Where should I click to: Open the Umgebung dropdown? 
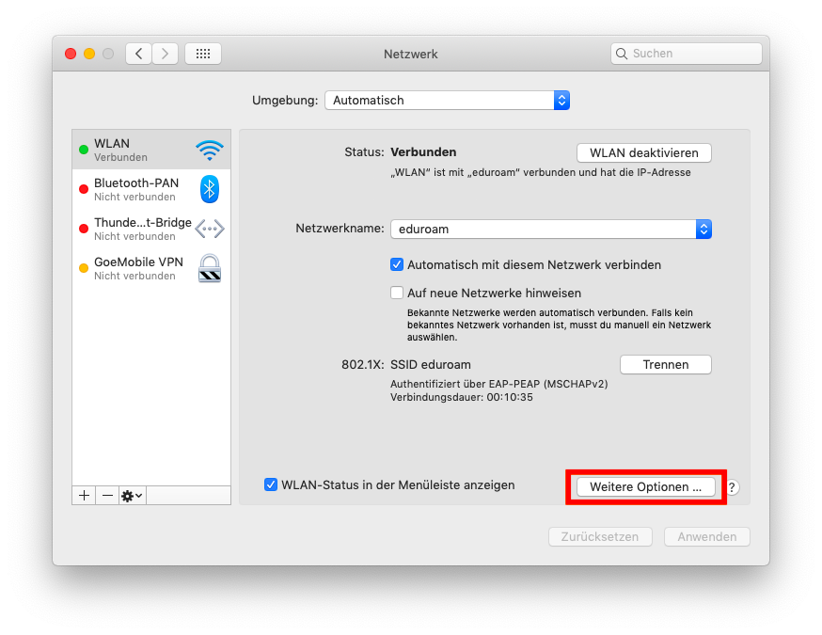click(x=447, y=100)
